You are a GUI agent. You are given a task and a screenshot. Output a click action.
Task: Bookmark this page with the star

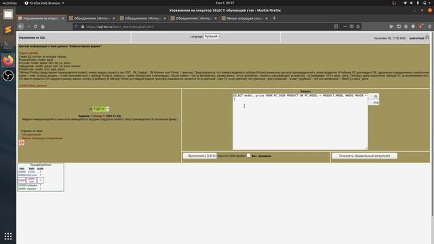358,26
